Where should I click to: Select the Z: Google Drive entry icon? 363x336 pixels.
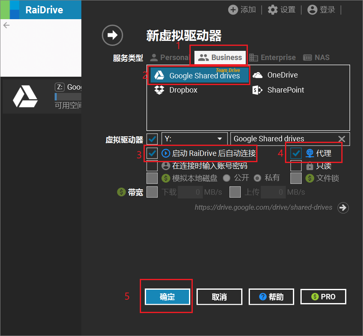pyautogui.click(x=25, y=96)
